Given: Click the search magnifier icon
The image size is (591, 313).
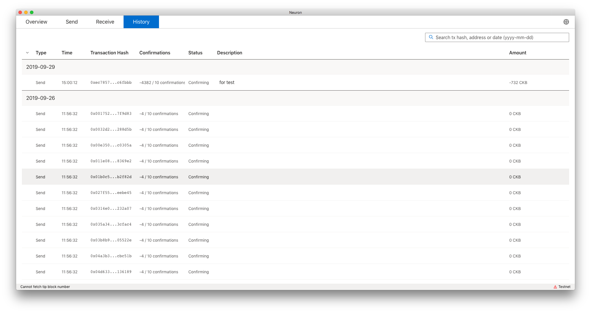Looking at the screenshot, I should 431,37.
